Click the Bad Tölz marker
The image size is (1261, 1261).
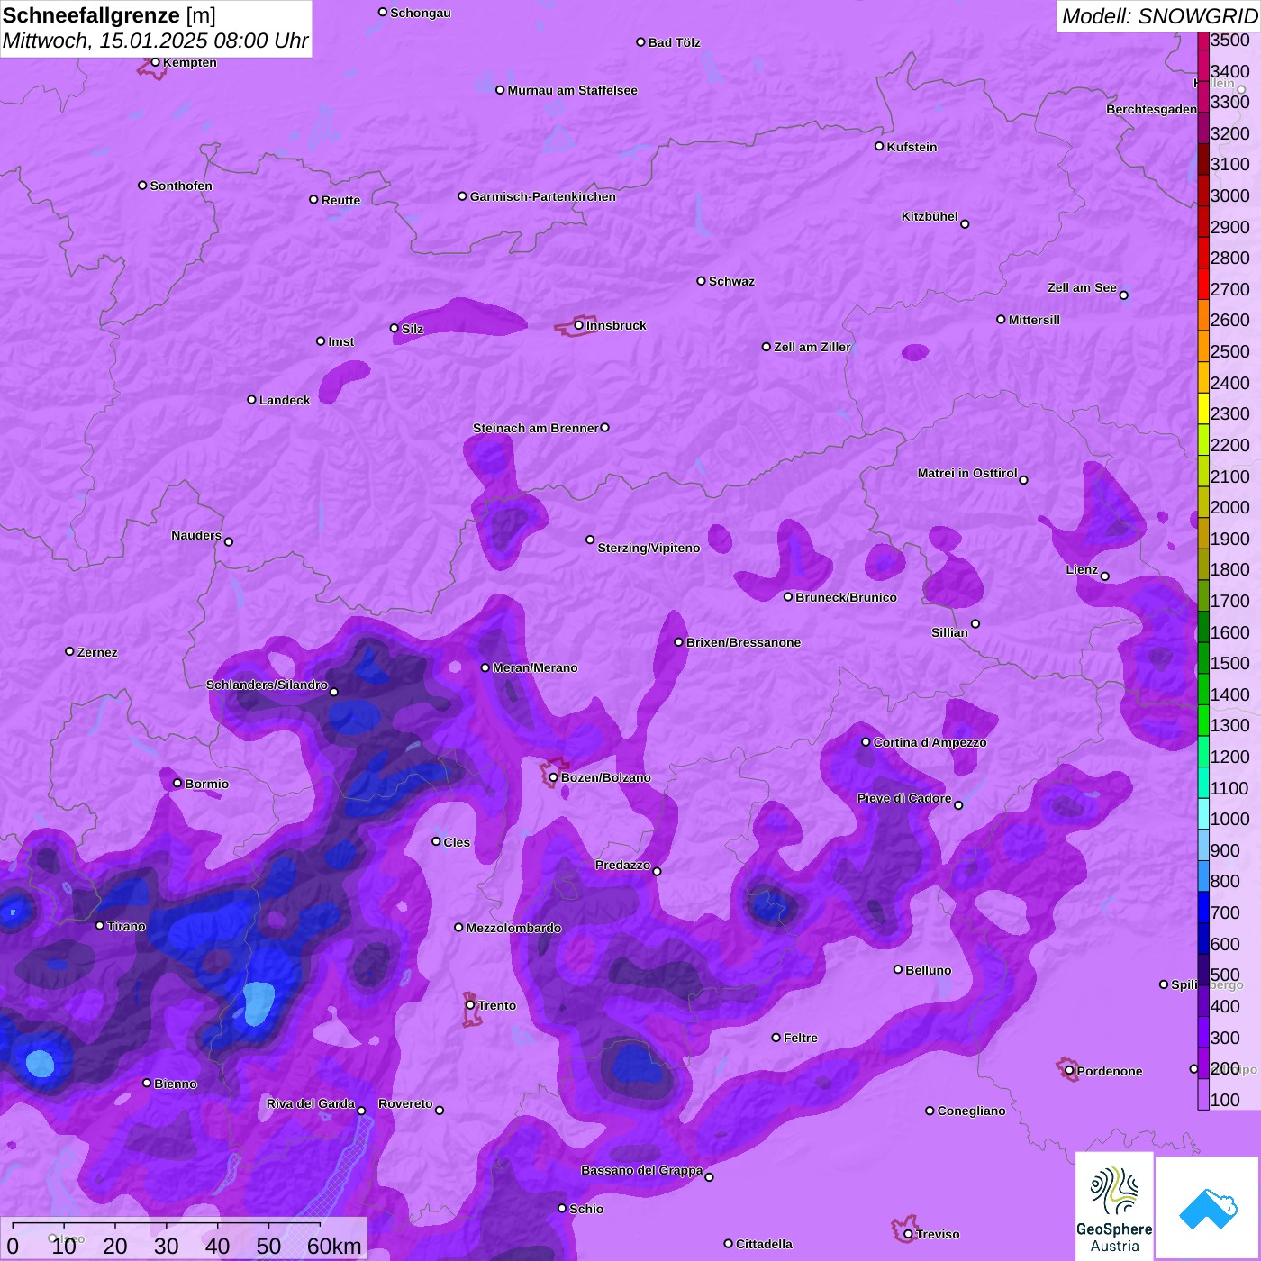(640, 42)
